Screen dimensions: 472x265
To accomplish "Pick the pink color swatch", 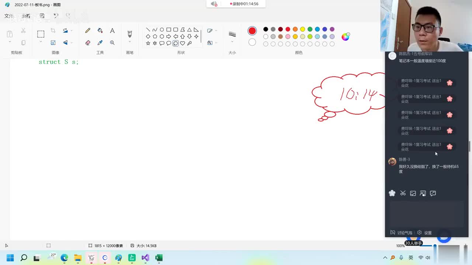I will pyautogui.click(x=288, y=36).
